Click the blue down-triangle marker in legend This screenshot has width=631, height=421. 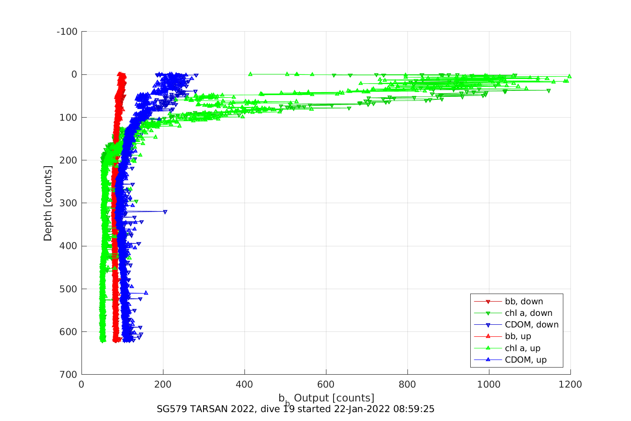488,325
